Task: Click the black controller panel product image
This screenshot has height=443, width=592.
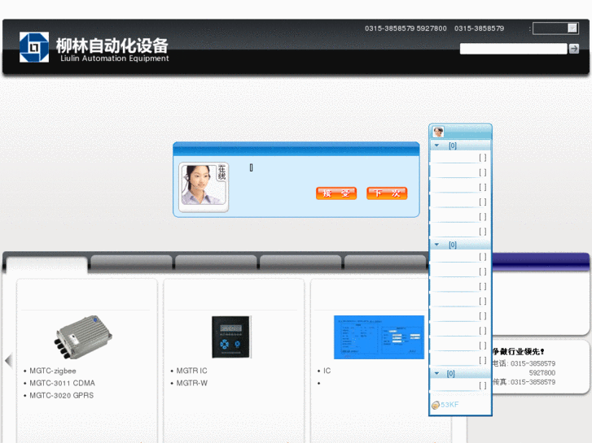Action: pos(231,337)
